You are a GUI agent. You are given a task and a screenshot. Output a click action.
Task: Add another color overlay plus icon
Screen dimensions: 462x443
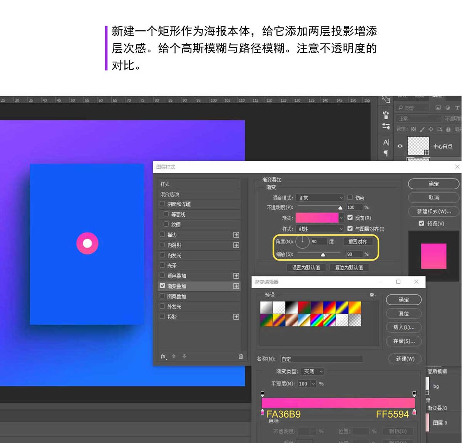pos(236,276)
